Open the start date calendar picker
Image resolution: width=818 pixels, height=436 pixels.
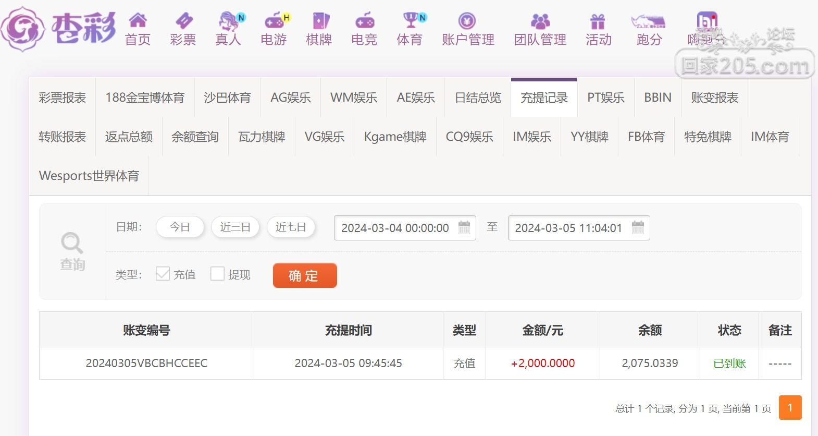464,228
